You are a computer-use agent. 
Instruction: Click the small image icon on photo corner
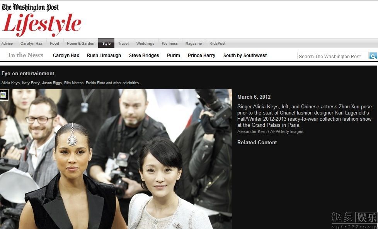(3, 94)
